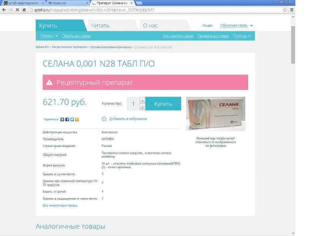The width and height of the screenshot is (327, 236).
Task: Switch to the Читать tab
Action: 100,26
